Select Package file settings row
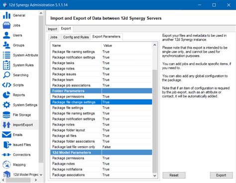Viewport: 236px width, 183px height. [101, 108]
